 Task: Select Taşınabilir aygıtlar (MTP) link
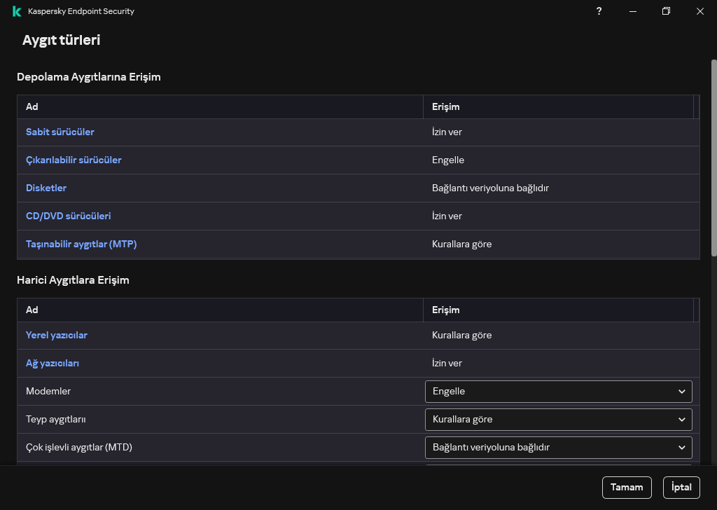point(81,244)
